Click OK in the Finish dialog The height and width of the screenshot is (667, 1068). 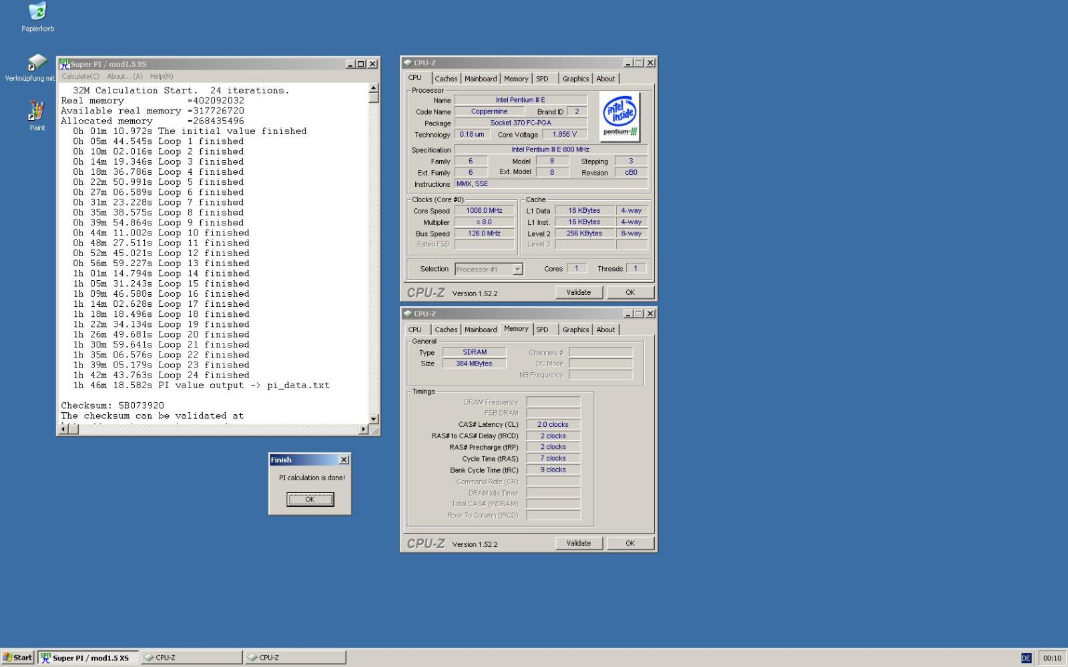pos(310,500)
